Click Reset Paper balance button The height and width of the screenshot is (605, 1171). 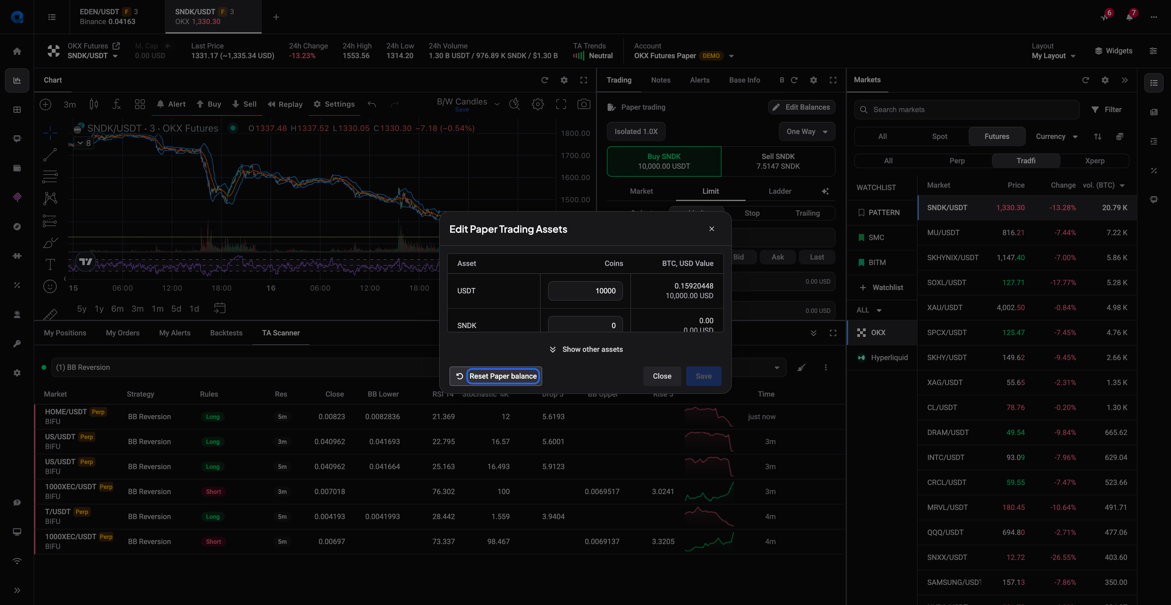(496, 376)
